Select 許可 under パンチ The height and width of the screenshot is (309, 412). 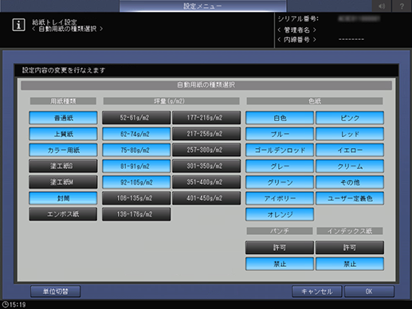[280, 248]
